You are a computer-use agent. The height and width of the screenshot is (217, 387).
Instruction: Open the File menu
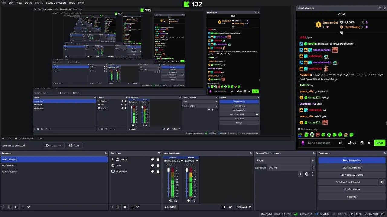coord(4,3)
